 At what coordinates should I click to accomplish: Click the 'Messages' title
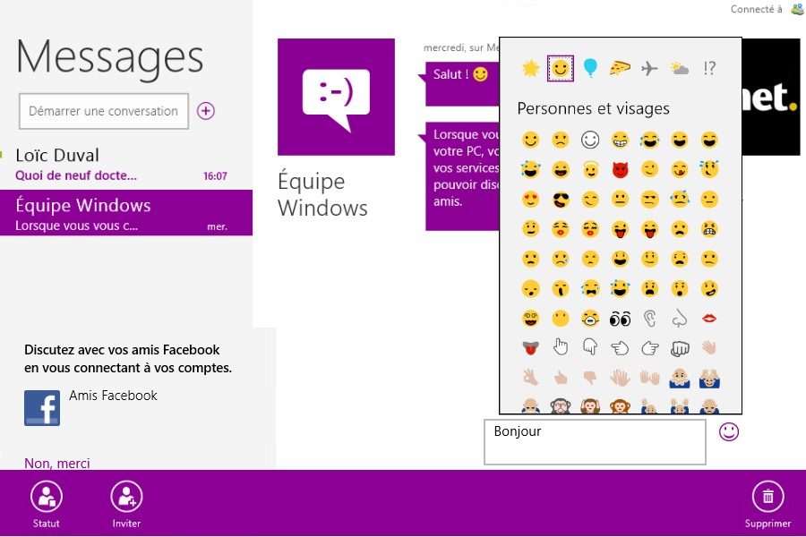click(110, 57)
